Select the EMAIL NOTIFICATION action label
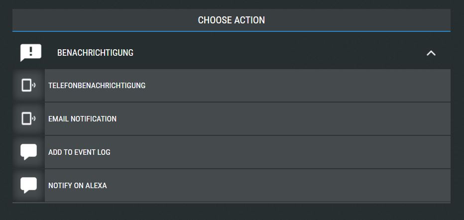Viewport: 464px width, 220px height. pyautogui.click(x=82, y=119)
